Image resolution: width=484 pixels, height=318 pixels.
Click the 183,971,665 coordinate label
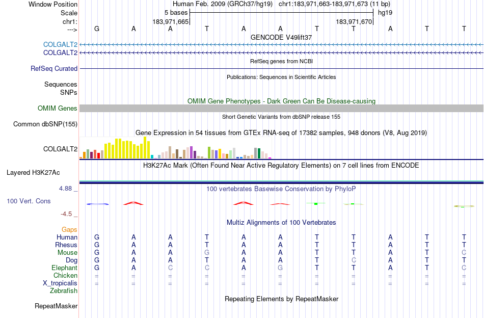(x=170, y=21)
